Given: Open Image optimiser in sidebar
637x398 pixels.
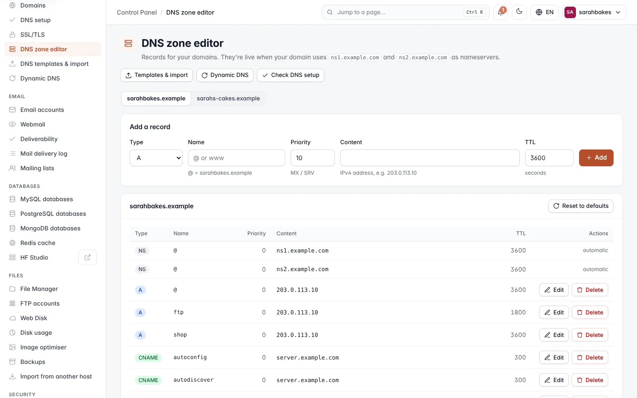Looking at the screenshot, I should (53, 347).
